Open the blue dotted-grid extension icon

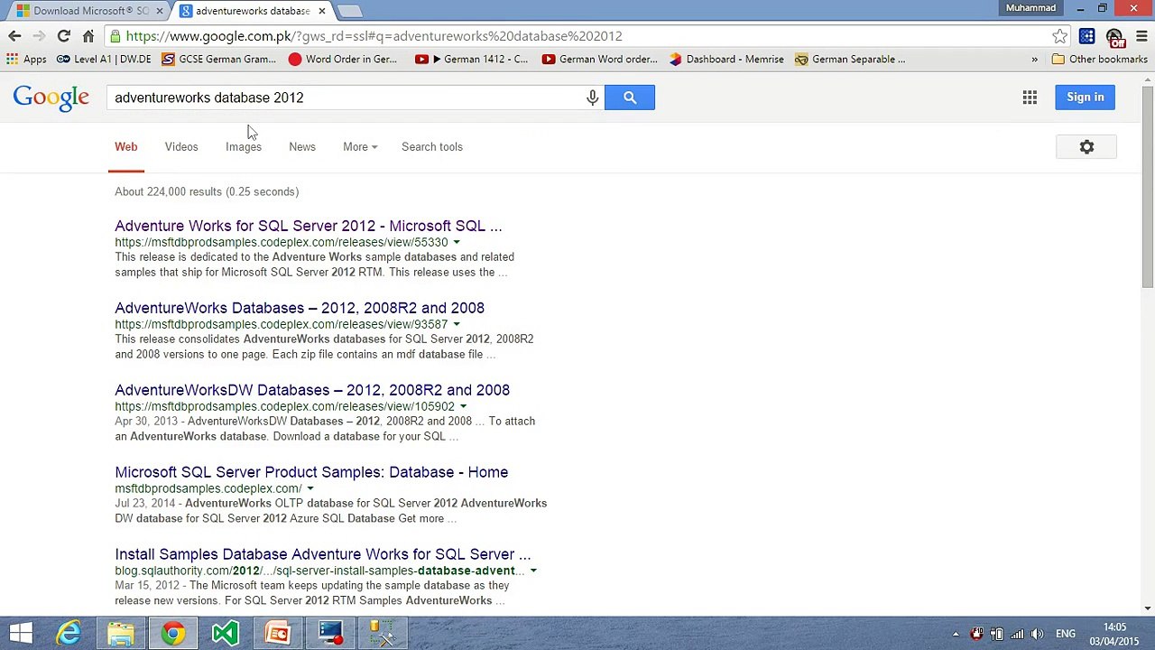[1086, 36]
